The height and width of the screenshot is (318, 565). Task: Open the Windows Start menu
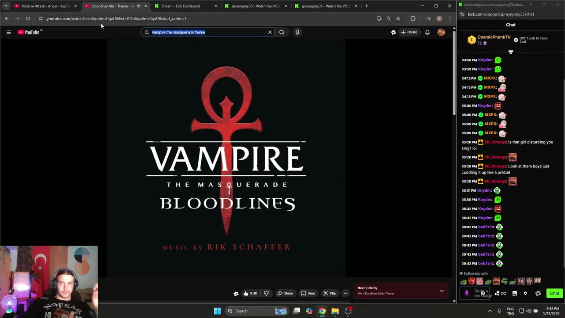pos(217,311)
